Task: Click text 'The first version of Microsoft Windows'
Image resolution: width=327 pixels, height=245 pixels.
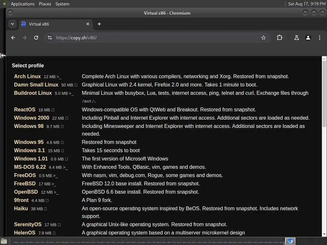Action: tap(125, 159)
